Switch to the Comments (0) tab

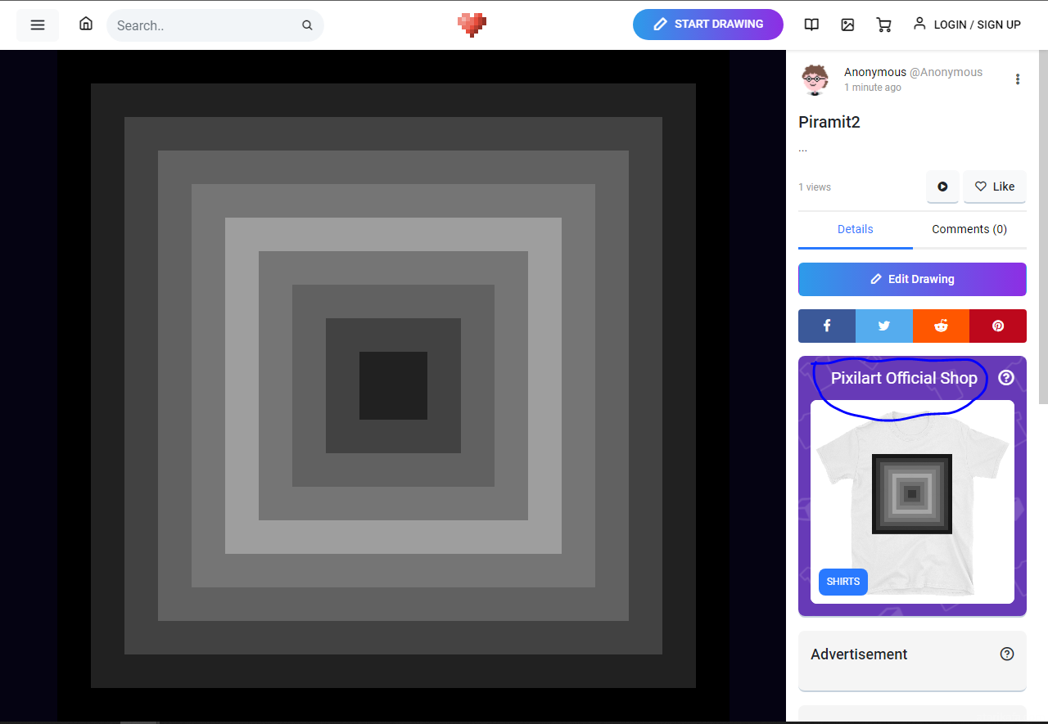[969, 229]
